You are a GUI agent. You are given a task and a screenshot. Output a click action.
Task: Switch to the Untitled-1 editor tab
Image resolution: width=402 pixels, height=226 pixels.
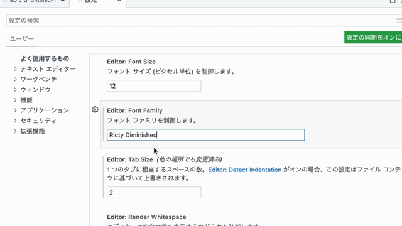pyautogui.click(x=35, y=1)
